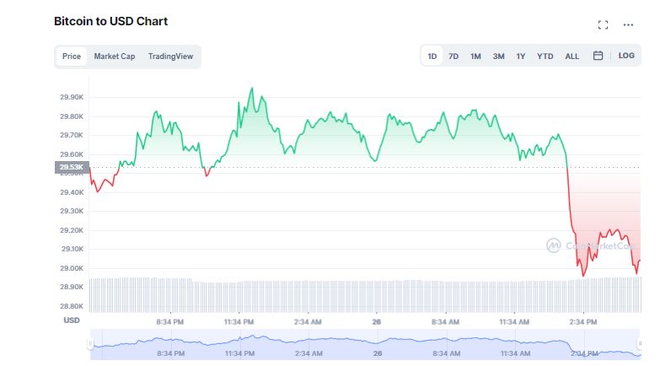Open the fullscreen chart icon
660x366 pixels.
[603, 24]
